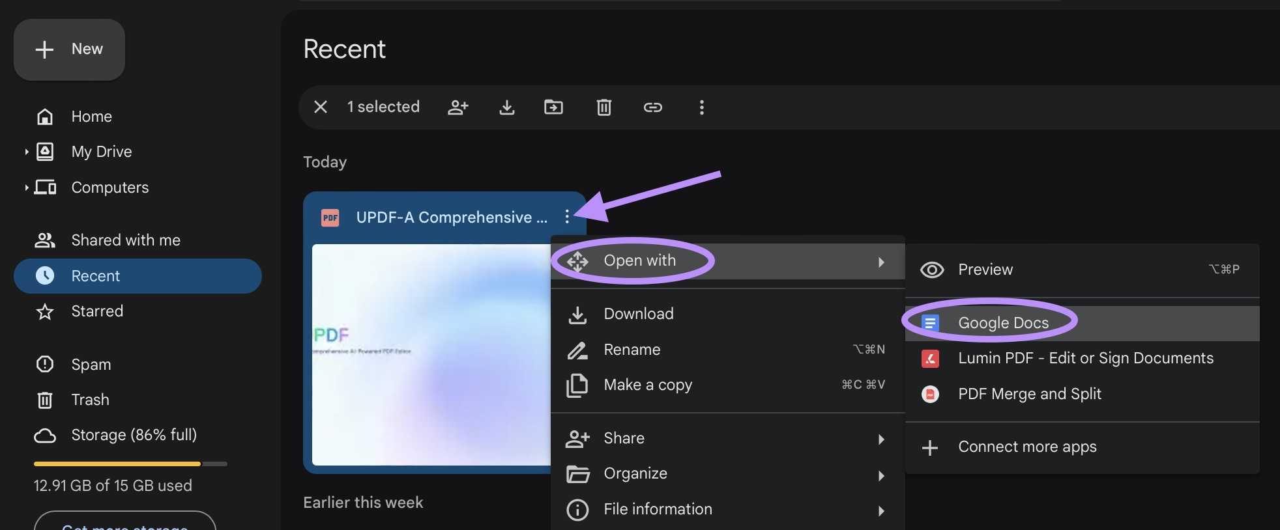Image resolution: width=1280 pixels, height=530 pixels.
Task: Click the download toolbar icon
Action: point(506,107)
